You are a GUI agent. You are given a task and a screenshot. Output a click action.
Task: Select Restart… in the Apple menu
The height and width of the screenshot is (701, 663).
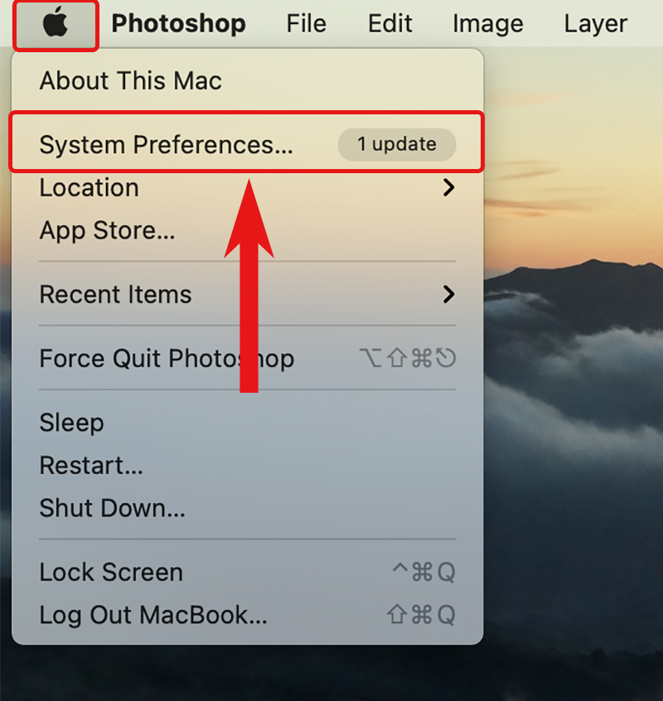coord(91,465)
